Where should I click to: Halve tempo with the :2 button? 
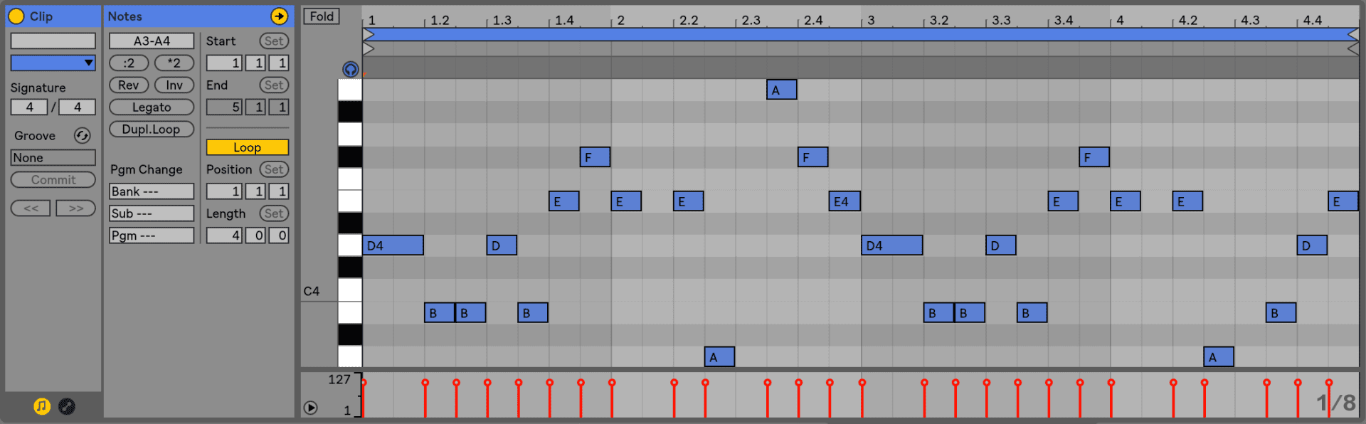[129, 63]
